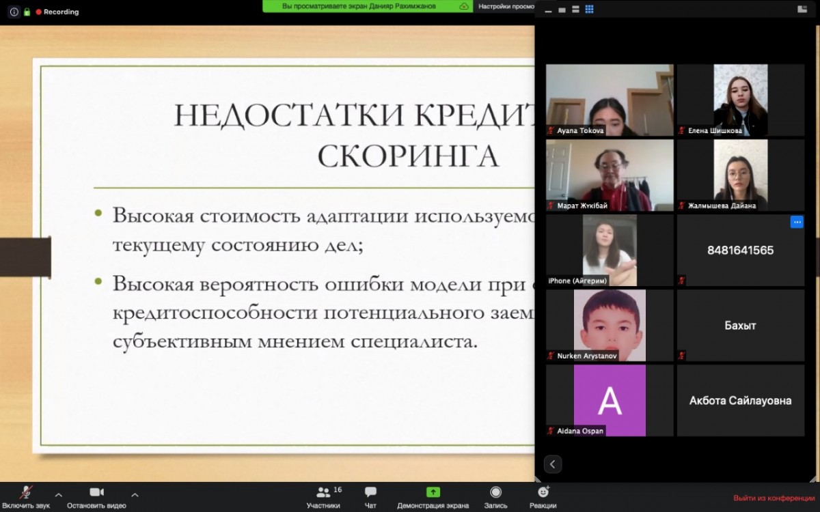
Task: Select the Ayana Tokova video tile
Action: tap(610, 100)
